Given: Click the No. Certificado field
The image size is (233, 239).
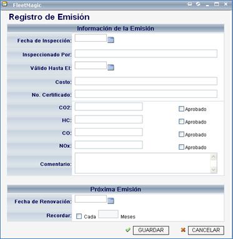Looking at the screenshot, I should tap(146, 94).
